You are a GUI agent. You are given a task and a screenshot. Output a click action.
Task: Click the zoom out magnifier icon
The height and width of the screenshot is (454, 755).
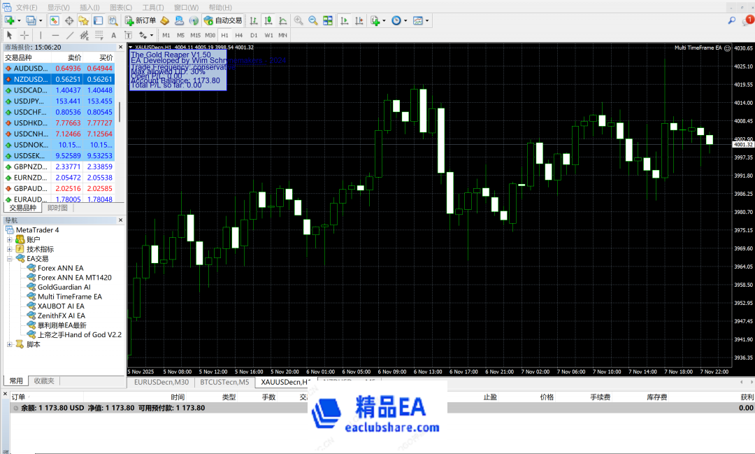pyautogui.click(x=312, y=21)
